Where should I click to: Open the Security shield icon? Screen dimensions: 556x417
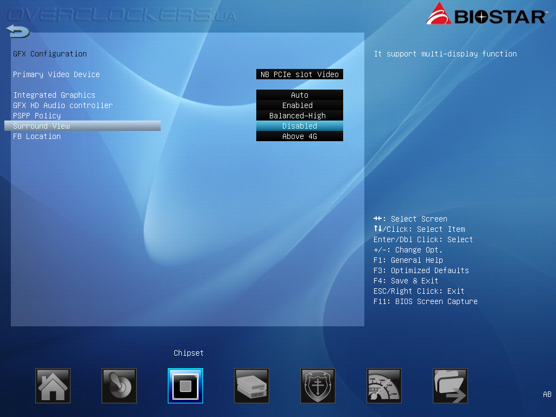[318, 386]
